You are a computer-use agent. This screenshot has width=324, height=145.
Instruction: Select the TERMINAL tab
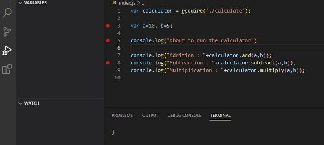220,116
